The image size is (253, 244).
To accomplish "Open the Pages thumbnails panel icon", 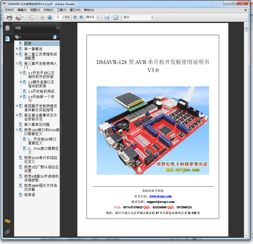I will 8,28.
